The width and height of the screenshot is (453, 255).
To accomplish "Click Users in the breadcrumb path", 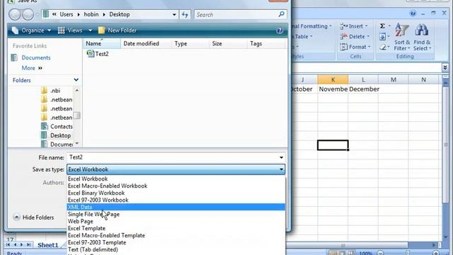I will (66, 14).
